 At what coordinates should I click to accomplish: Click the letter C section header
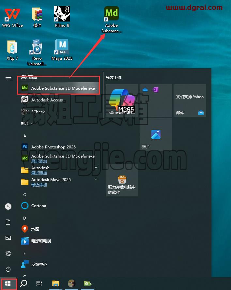[24, 194]
